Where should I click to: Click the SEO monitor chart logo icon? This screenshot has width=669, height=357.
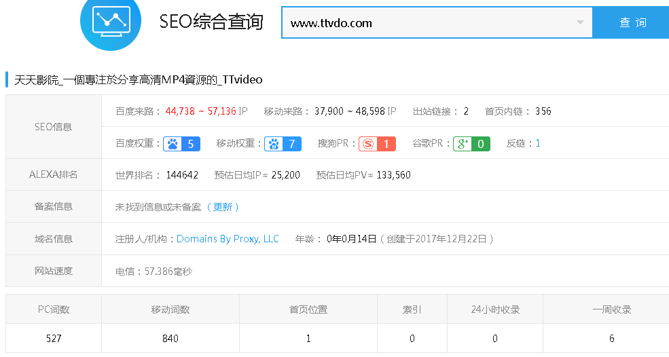(x=111, y=21)
